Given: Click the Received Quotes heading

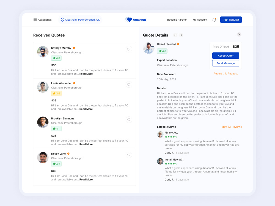Looking at the screenshot, I should tap(49, 35).
